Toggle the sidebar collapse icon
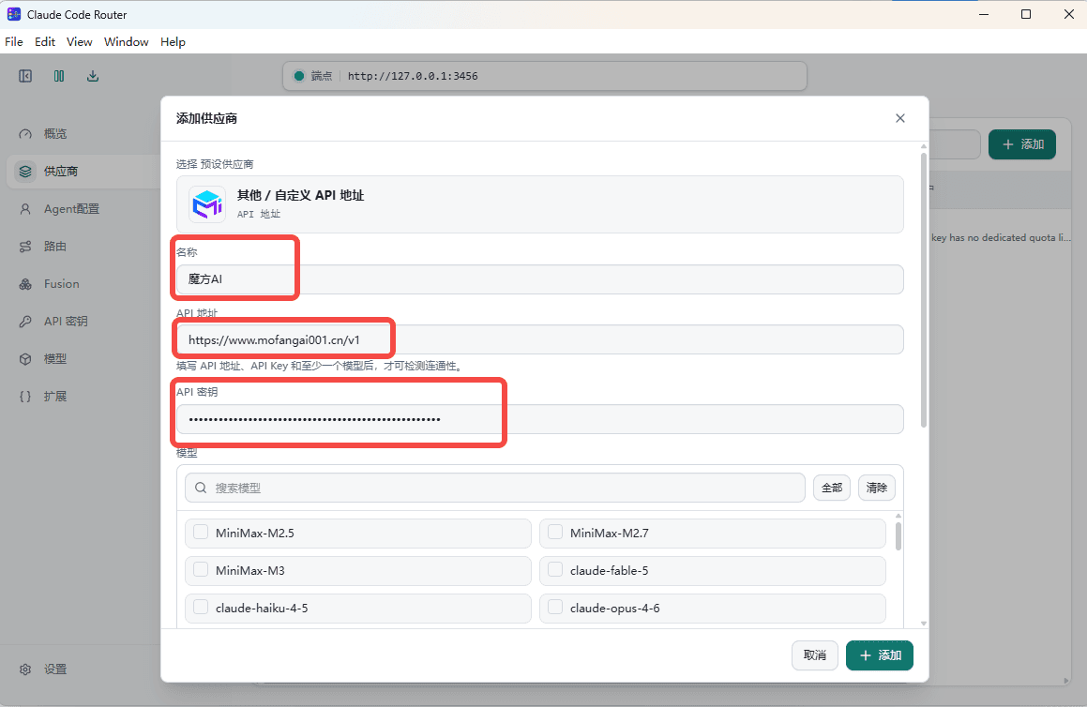Viewport: 1087px width, 707px height. click(x=25, y=76)
